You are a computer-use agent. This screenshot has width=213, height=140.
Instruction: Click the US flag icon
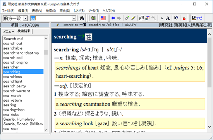point(103,18)
